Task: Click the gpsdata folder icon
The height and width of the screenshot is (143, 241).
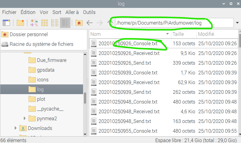Action: [x=32, y=70]
